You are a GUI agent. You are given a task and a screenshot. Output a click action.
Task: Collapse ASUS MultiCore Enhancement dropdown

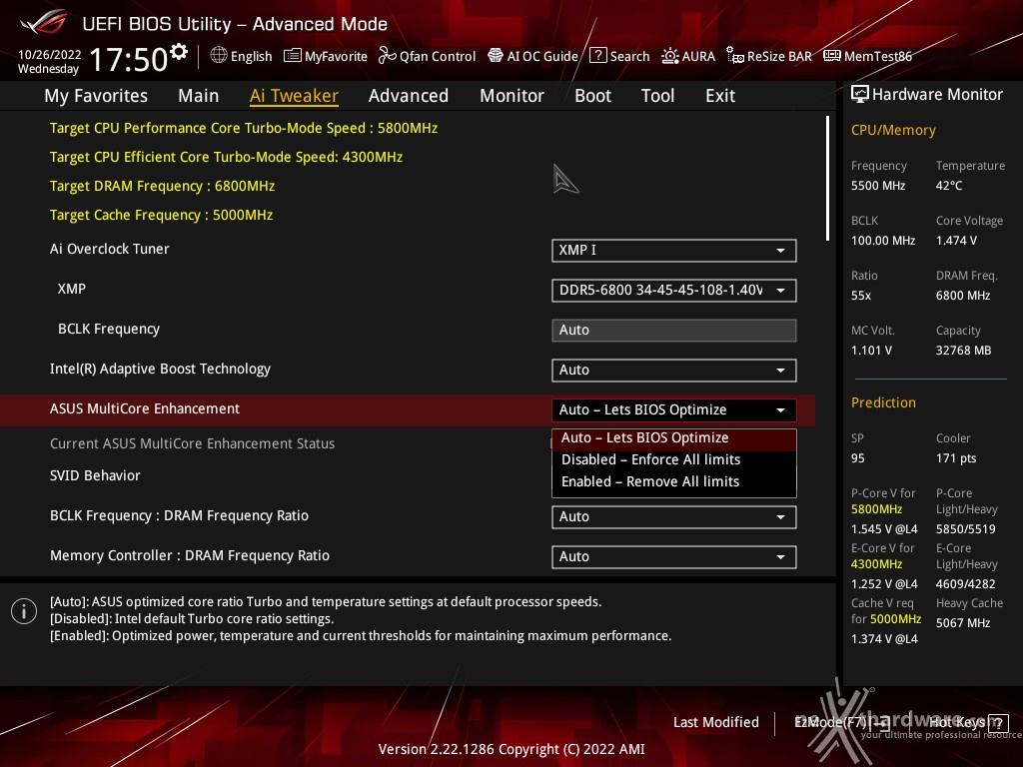coord(674,410)
